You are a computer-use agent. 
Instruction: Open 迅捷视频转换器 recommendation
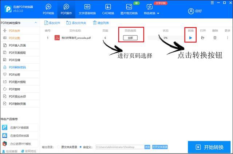tap(19, 135)
